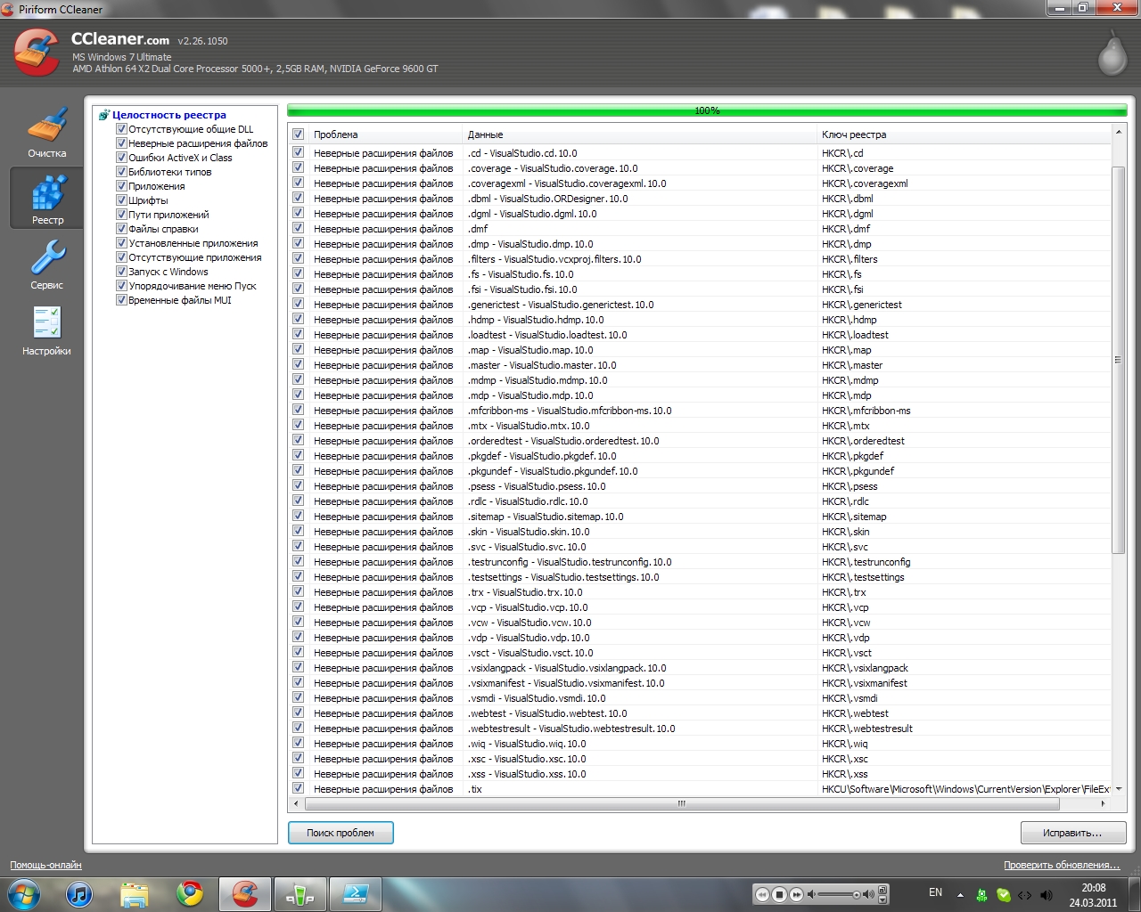Uncheck the .sitemap result row checkbox
The image size is (1141, 912).
[298, 516]
